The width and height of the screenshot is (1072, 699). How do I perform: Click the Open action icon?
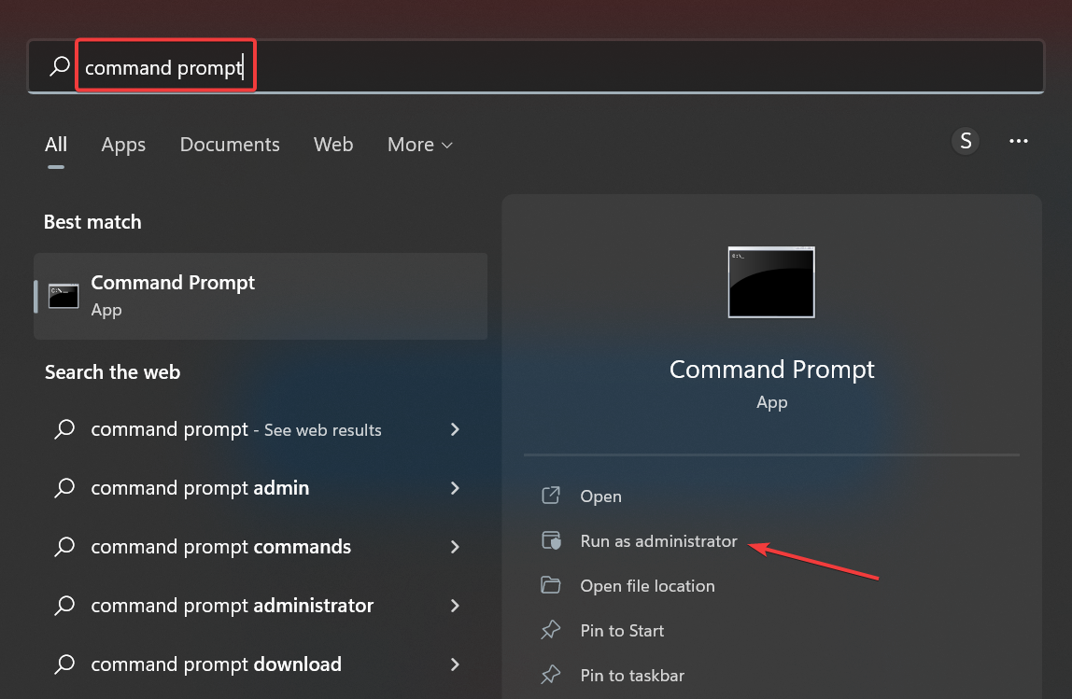[x=551, y=496]
